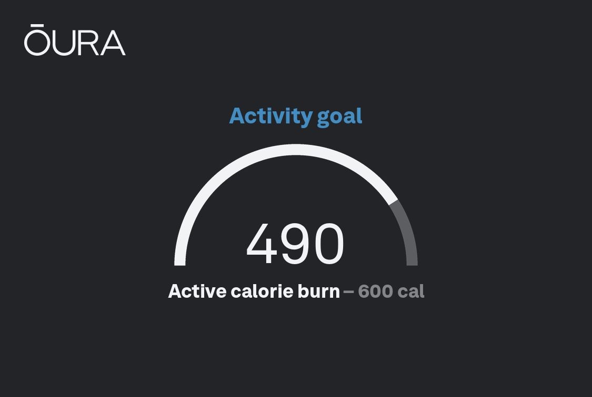Select the 490 calorie value

[x=295, y=244]
